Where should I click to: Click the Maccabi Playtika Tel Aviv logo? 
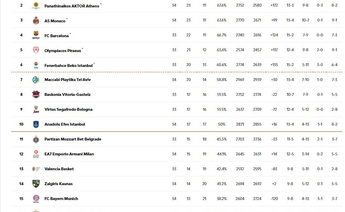36,80
